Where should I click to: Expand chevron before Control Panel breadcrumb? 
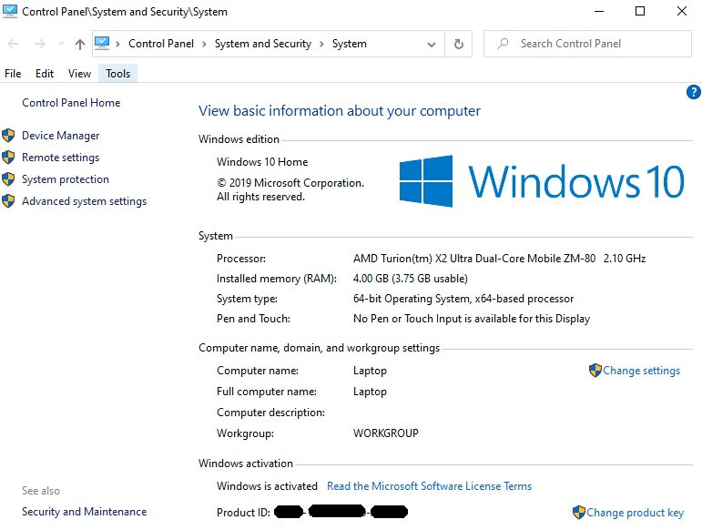pyautogui.click(x=117, y=44)
